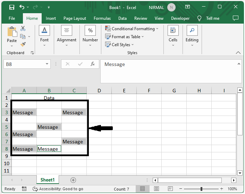Undo the last action
The height and width of the screenshot is (194, 245).
(x=22, y=7)
